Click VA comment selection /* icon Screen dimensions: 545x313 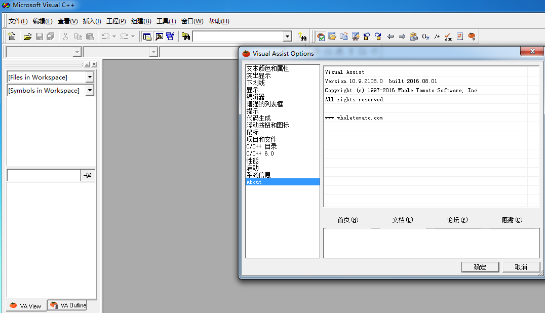437,36
